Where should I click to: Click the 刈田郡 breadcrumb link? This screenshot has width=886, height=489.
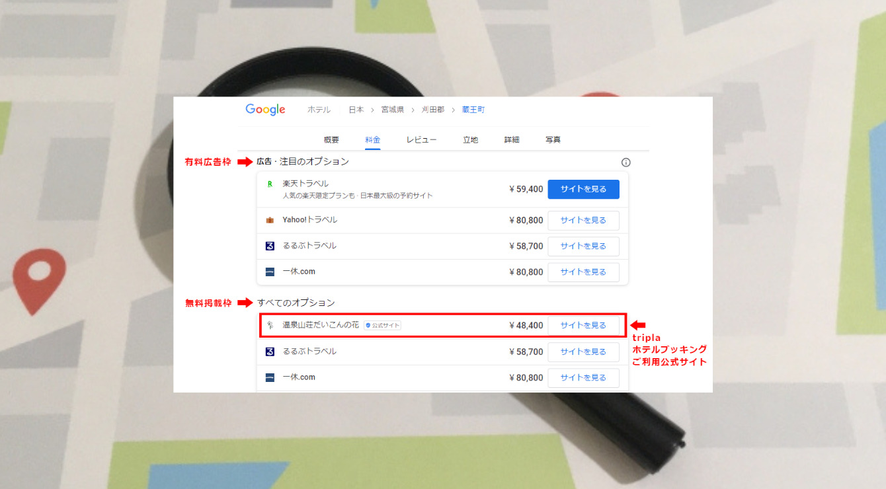[x=433, y=110]
